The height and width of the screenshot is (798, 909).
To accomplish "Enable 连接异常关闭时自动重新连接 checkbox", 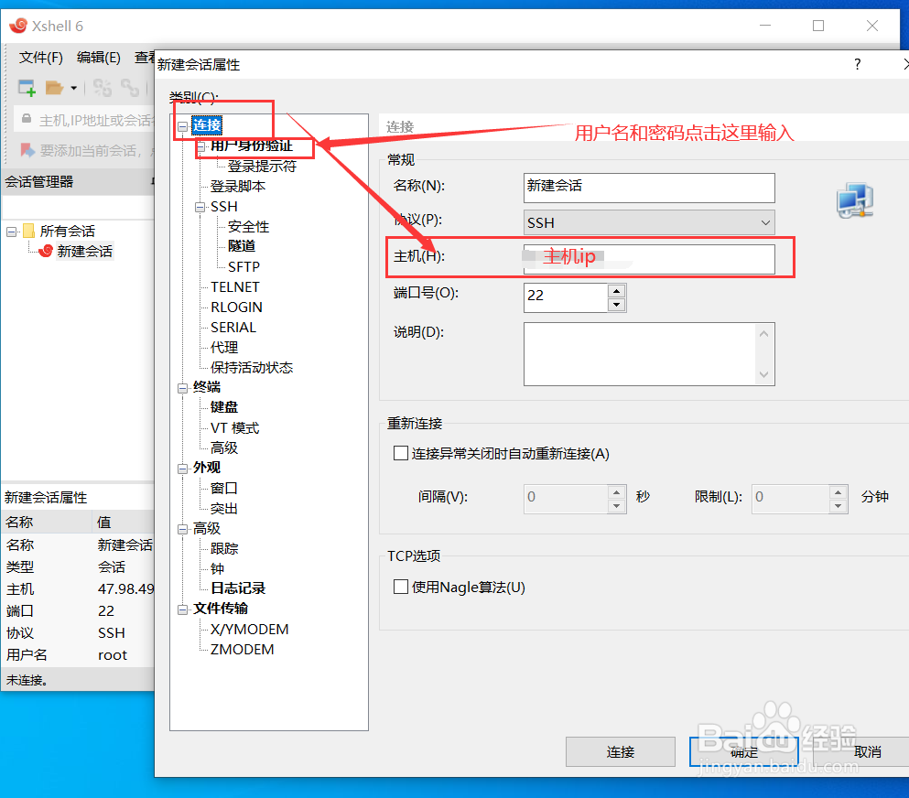I will 400,452.
